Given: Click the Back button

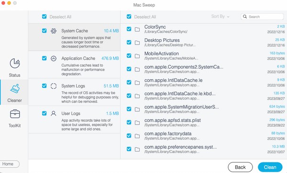Looking at the screenshot, I should (x=240, y=167).
